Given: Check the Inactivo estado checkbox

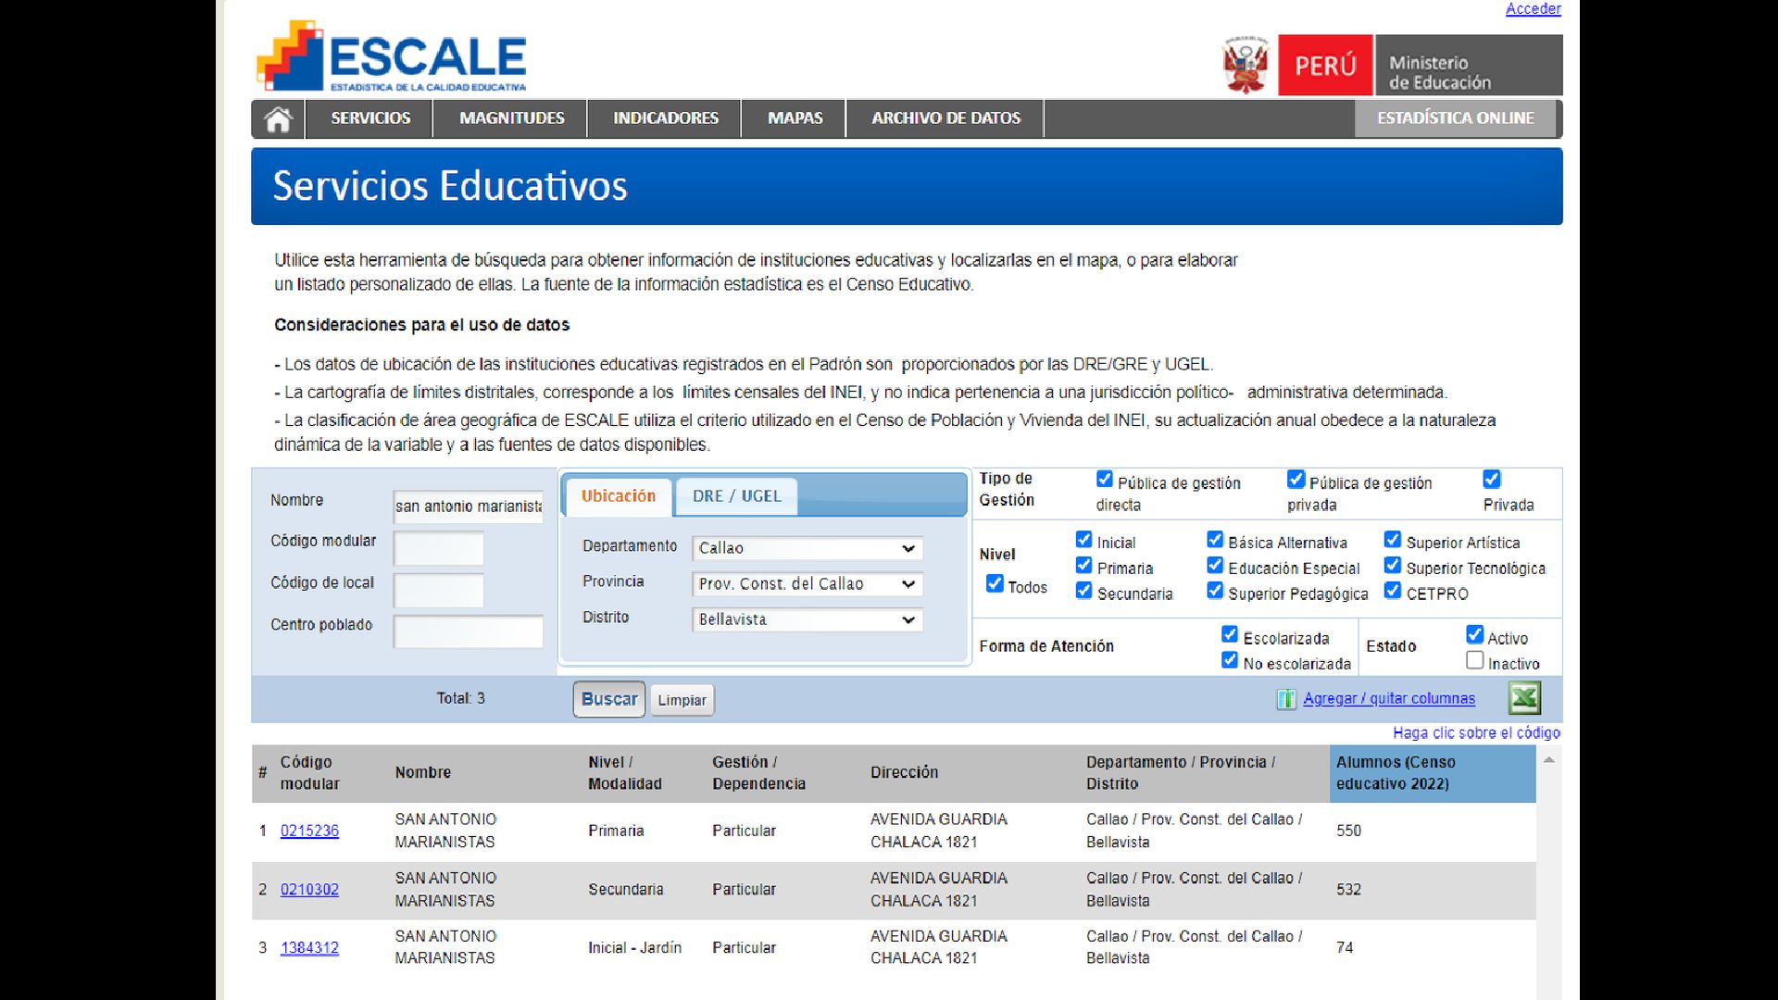Looking at the screenshot, I should coord(1474,661).
